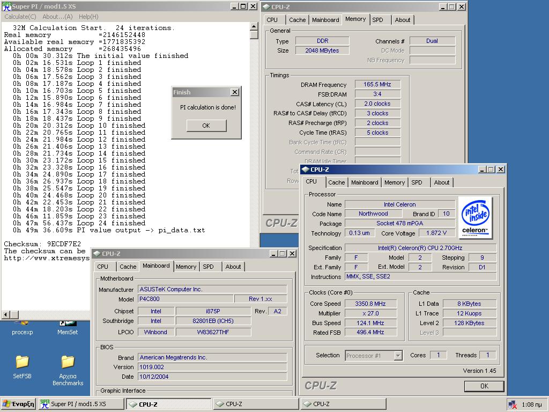Image resolution: width=549 pixels, height=412 pixels.
Task: Select the second CPU-Z taskbar button
Action: pos(256,404)
